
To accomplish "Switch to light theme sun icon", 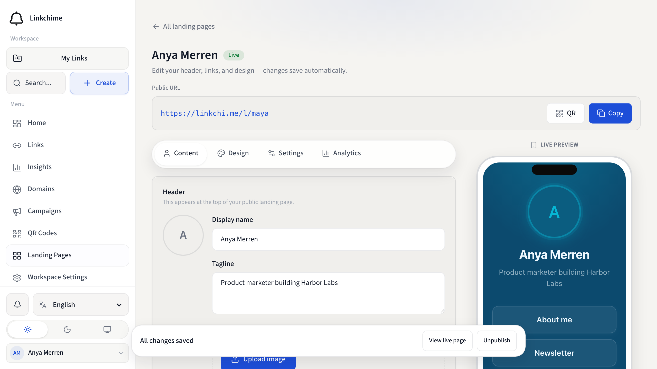I will (x=28, y=329).
